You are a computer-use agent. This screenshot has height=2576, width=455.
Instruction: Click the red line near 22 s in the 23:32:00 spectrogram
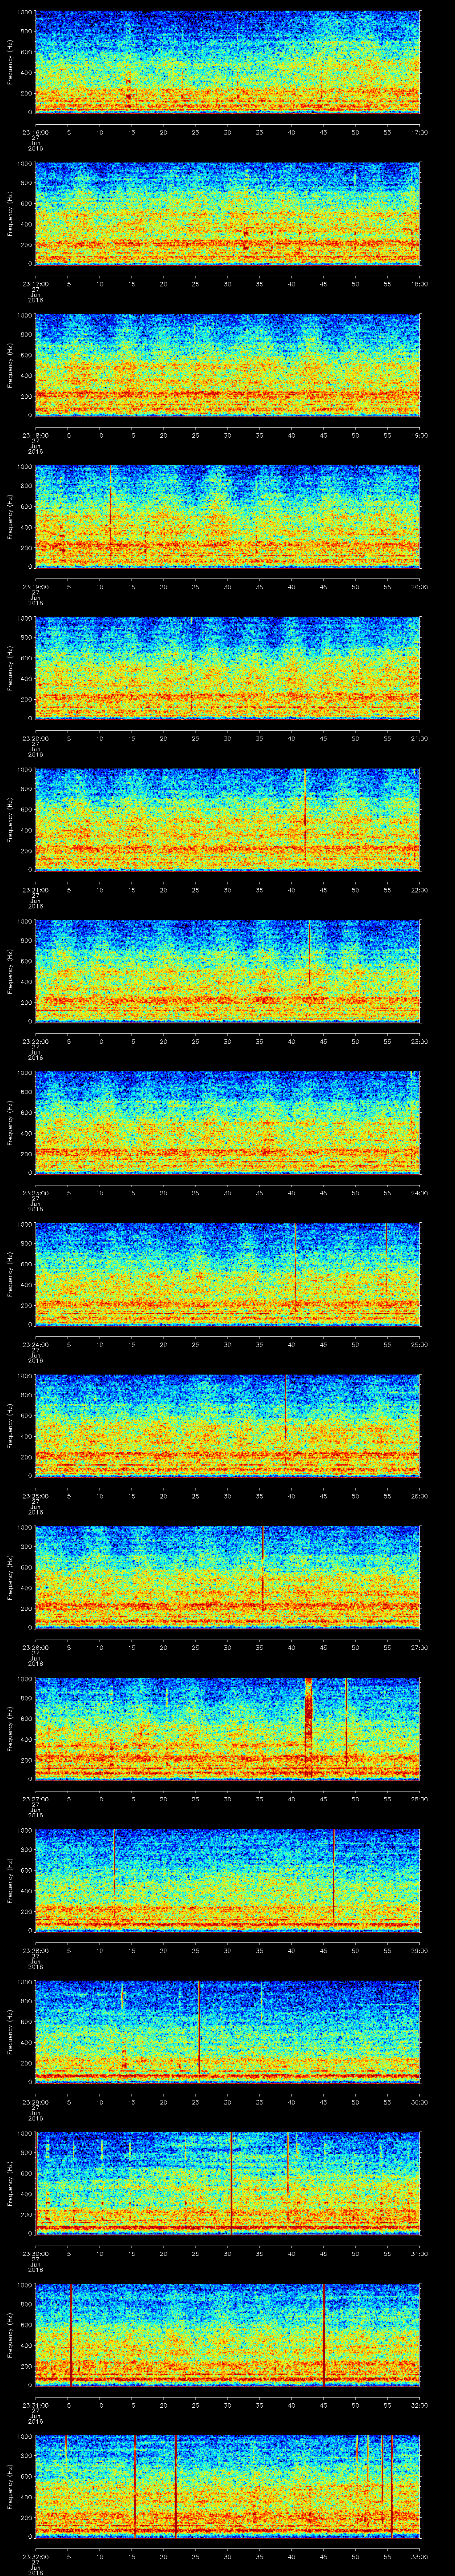[176, 2485]
